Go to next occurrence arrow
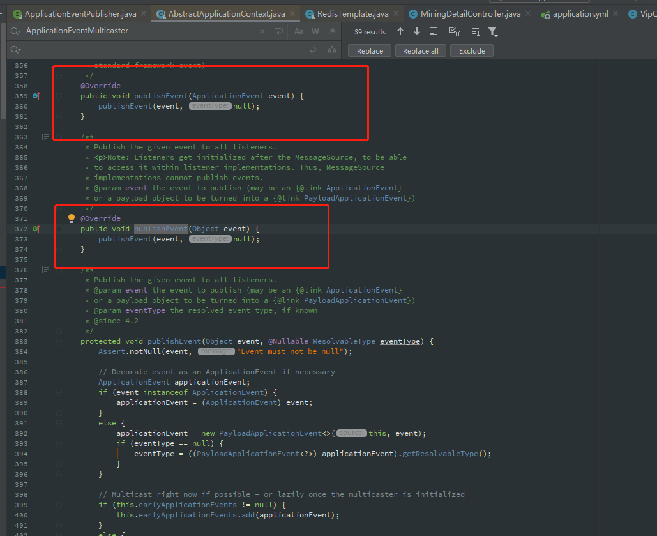657x536 pixels. tap(417, 31)
